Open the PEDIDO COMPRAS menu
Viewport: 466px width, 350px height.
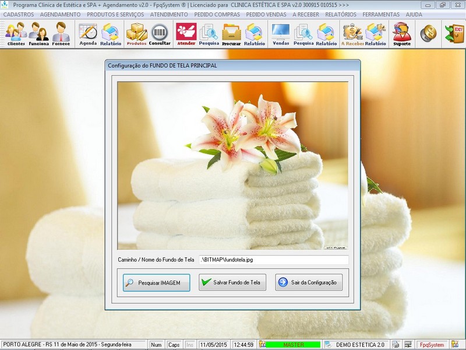tap(217, 14)
